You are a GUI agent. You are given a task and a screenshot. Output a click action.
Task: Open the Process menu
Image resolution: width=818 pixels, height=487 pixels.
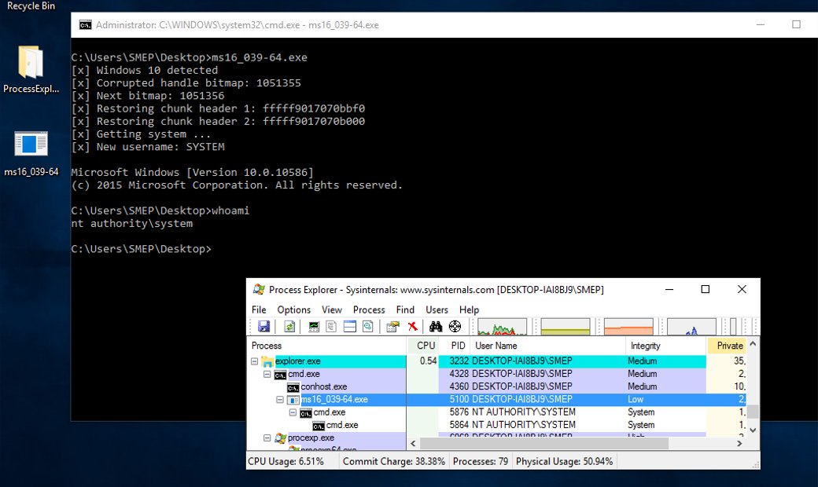tap(369, 309)
